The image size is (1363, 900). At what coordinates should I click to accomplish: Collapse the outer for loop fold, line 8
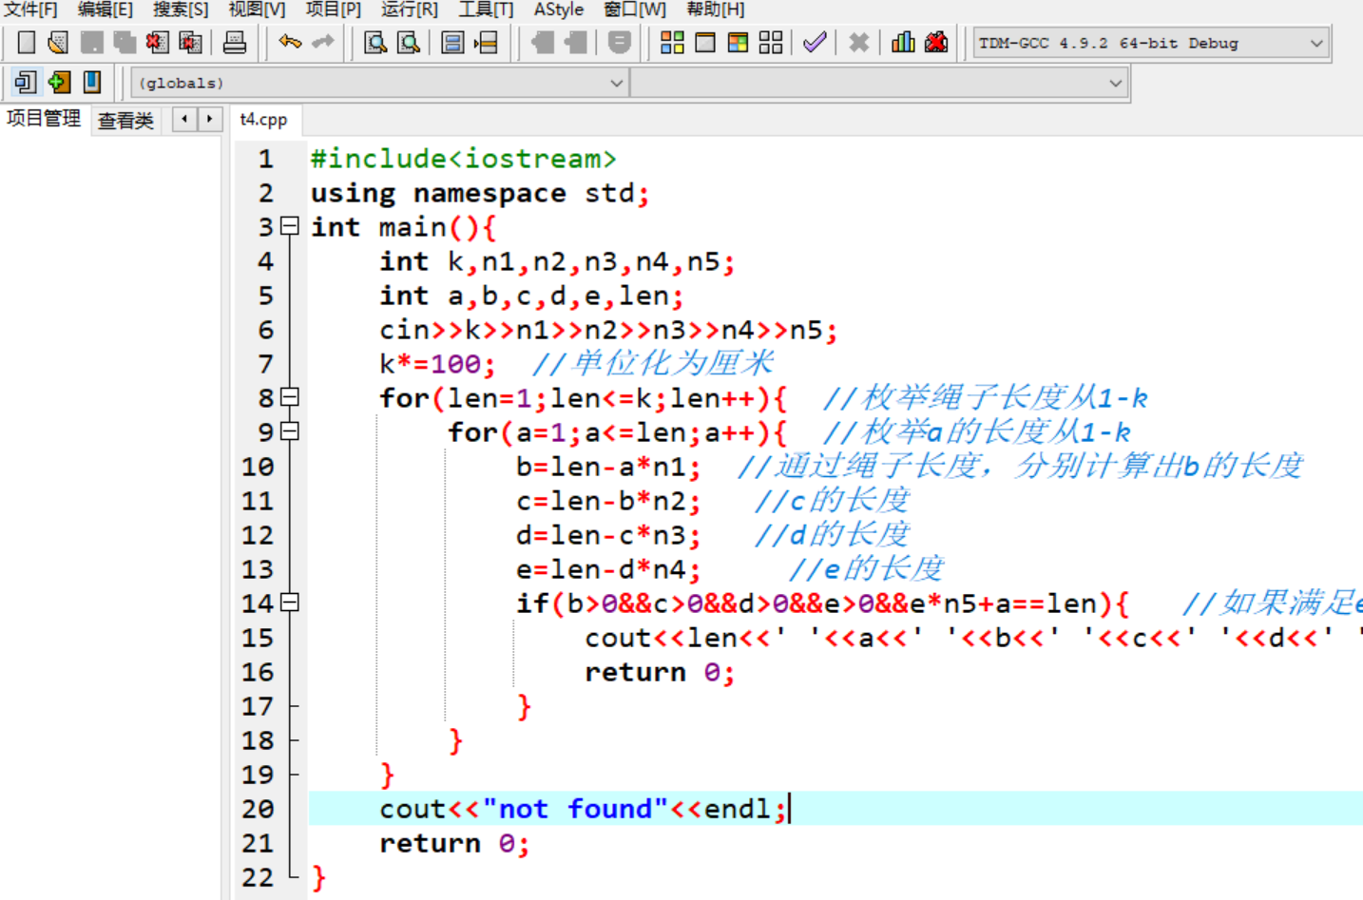tap(290, 397)
